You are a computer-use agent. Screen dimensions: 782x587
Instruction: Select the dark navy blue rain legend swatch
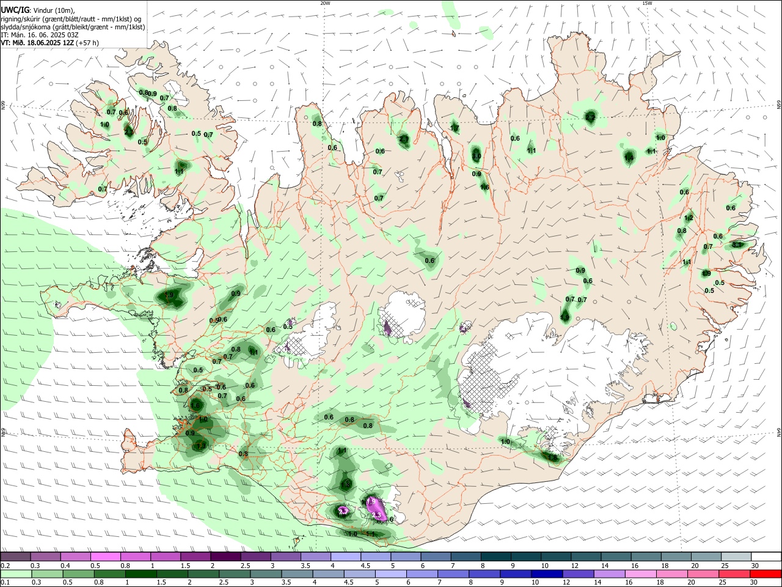point(546,574)
